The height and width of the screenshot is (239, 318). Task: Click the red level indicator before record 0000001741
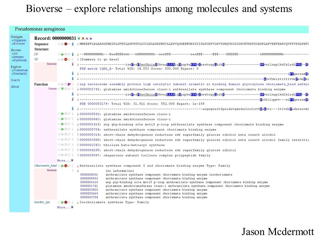coord(78,89)
